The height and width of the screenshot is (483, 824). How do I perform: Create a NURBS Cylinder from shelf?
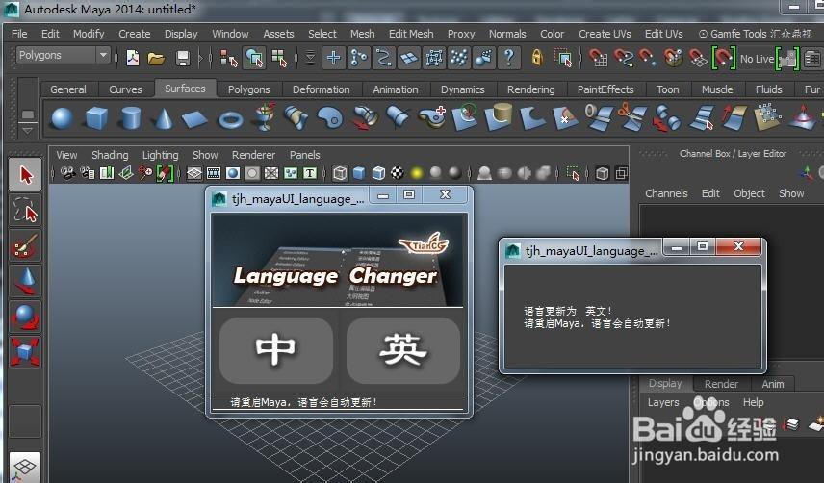coord(130,117)
